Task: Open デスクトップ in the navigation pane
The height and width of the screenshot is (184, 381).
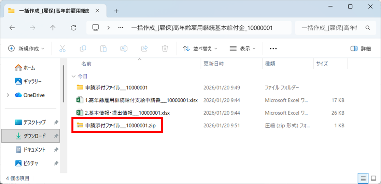Action: point(30,122)
